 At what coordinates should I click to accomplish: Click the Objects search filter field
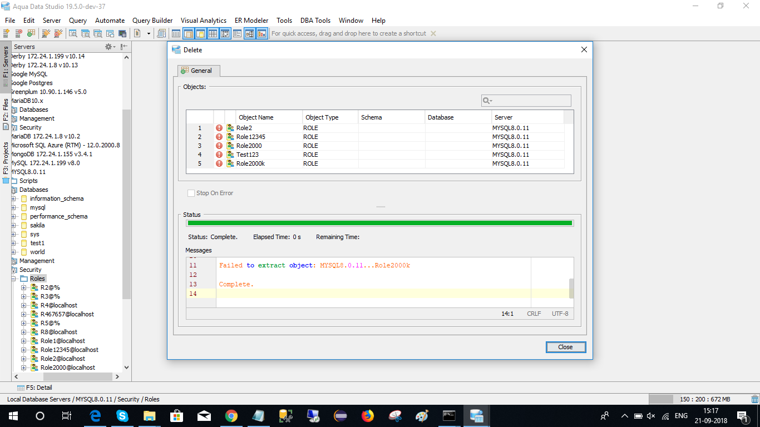(x=526, y=101)
